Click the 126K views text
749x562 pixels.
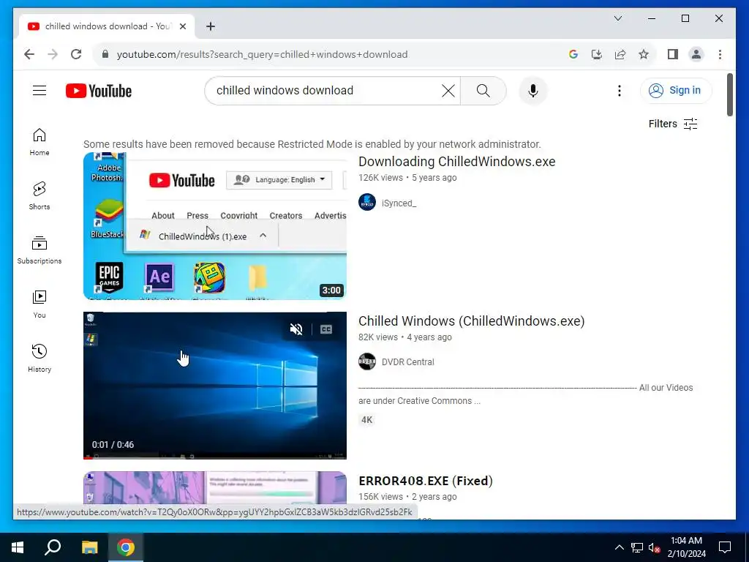(x=380, y=178)
